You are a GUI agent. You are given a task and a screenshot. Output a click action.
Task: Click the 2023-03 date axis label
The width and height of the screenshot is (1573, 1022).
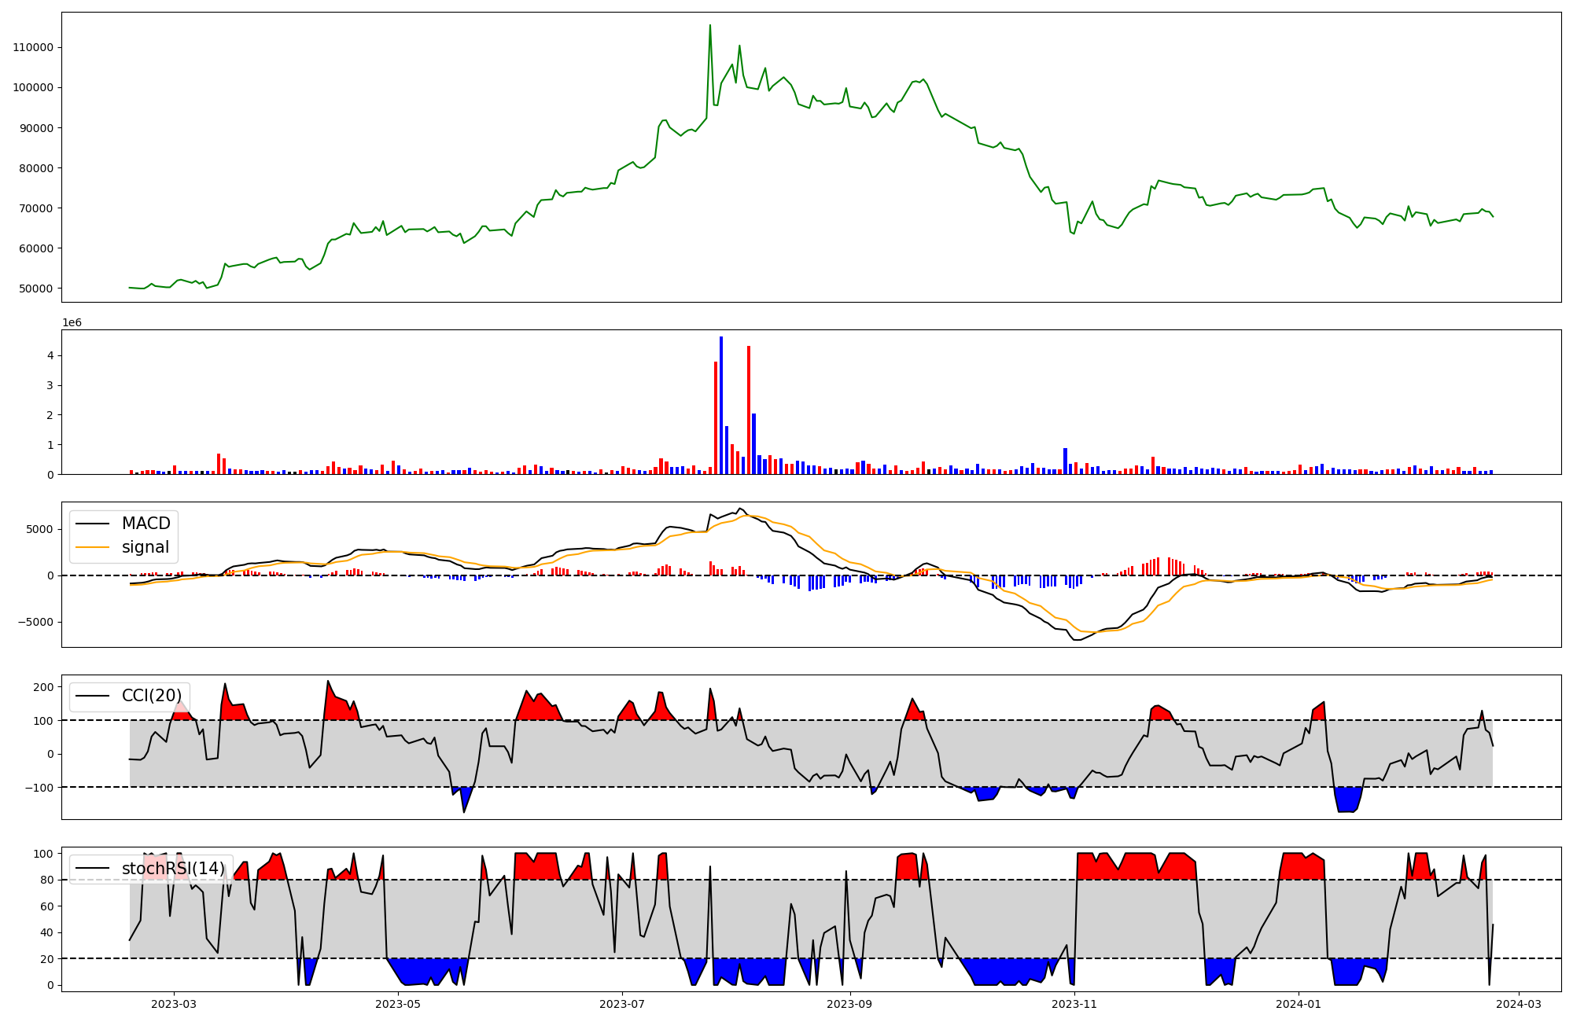click(x=174, y=1004)
